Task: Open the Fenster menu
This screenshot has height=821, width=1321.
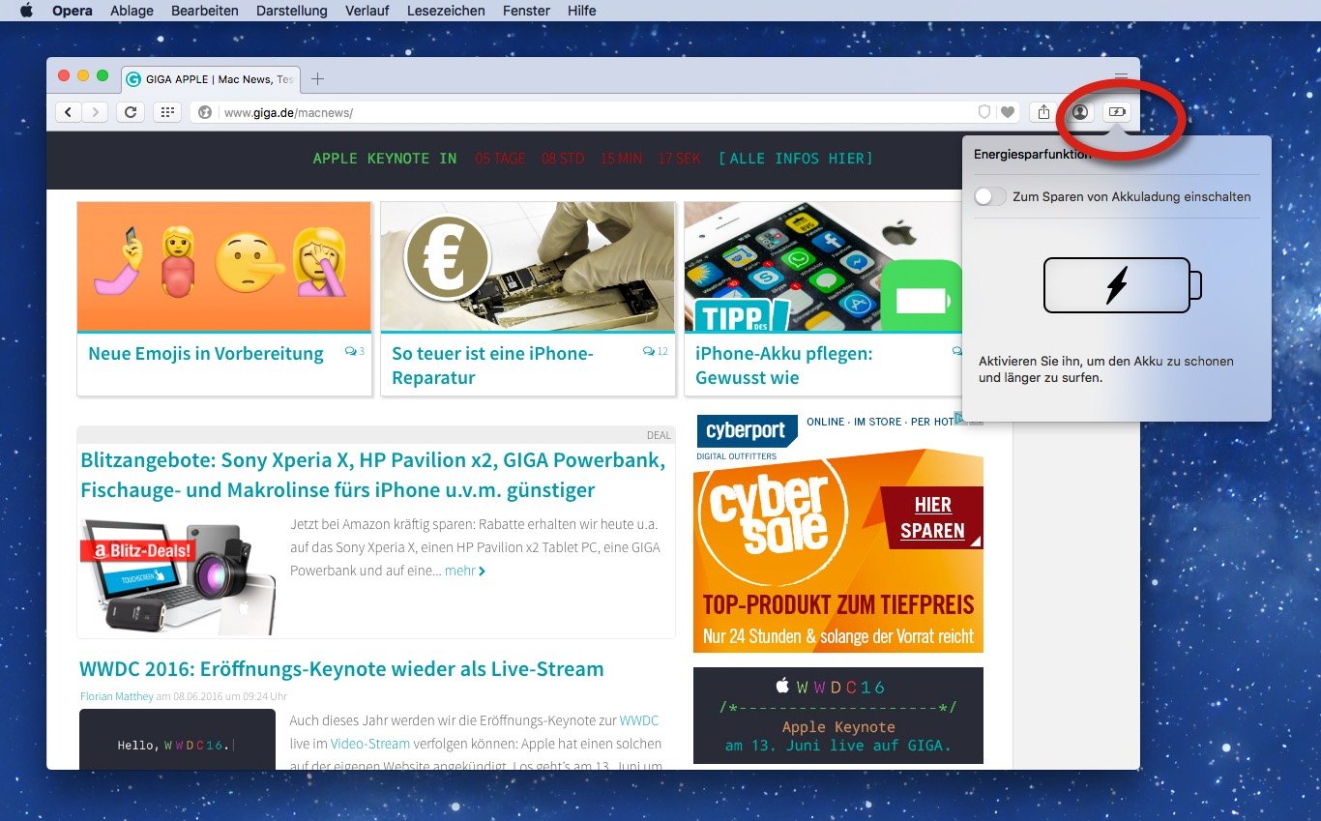Action: point(526,11)
